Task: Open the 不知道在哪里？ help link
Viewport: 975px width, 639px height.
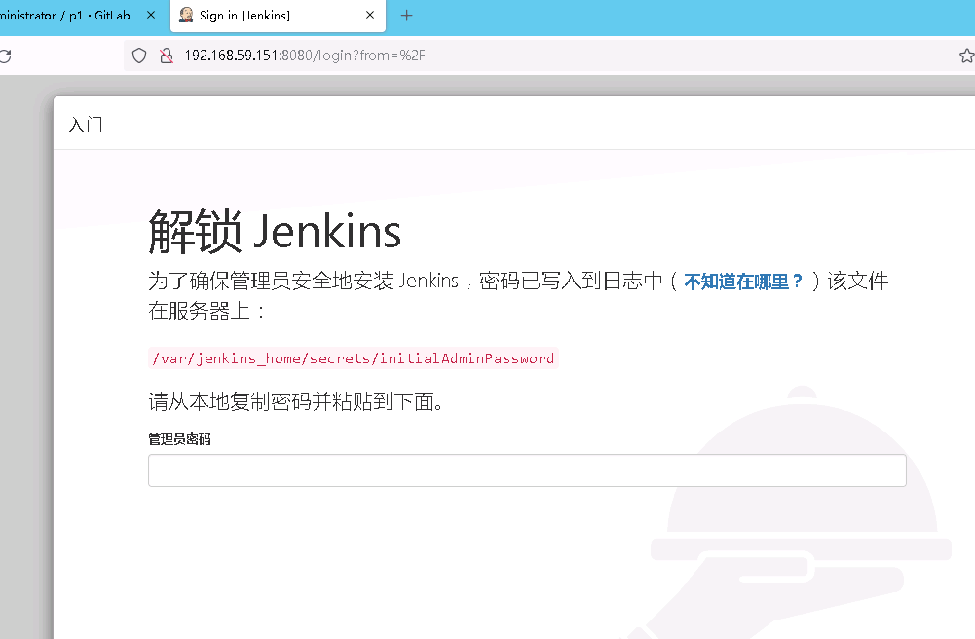Action: 743,282
